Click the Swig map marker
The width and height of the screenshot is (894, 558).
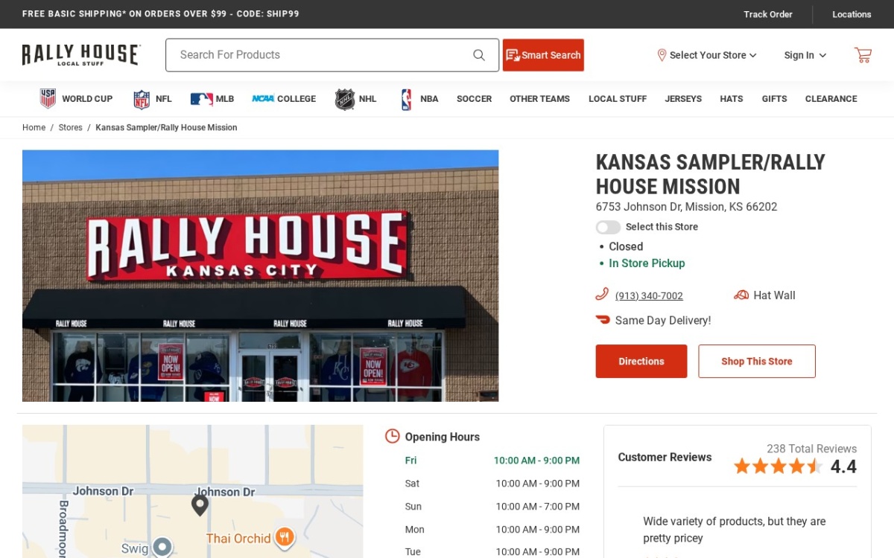162,548
